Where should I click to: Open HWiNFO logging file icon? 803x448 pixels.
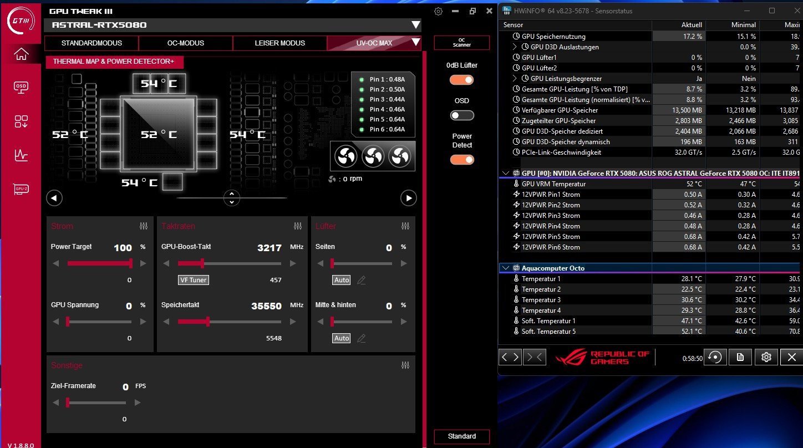pyautogui.click(x=740, y=357)
